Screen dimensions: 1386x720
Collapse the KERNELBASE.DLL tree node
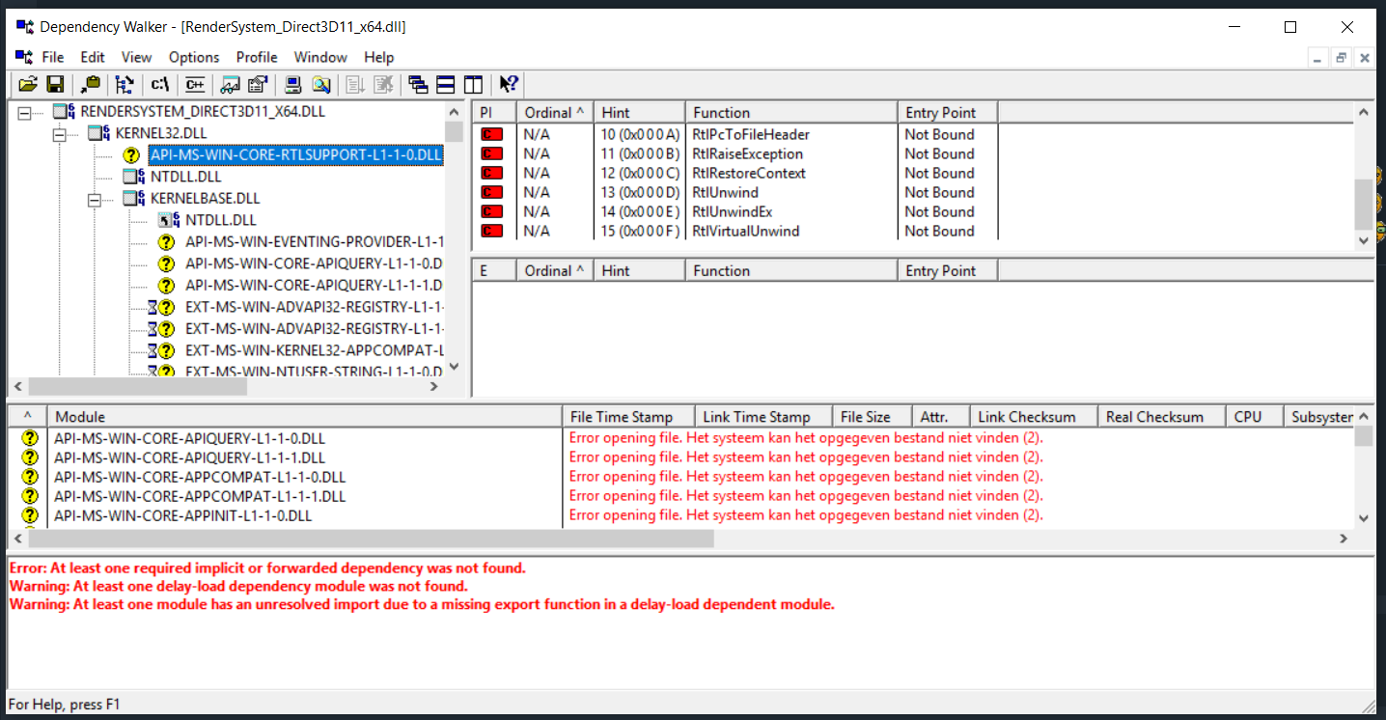click(x=95, y=200)
